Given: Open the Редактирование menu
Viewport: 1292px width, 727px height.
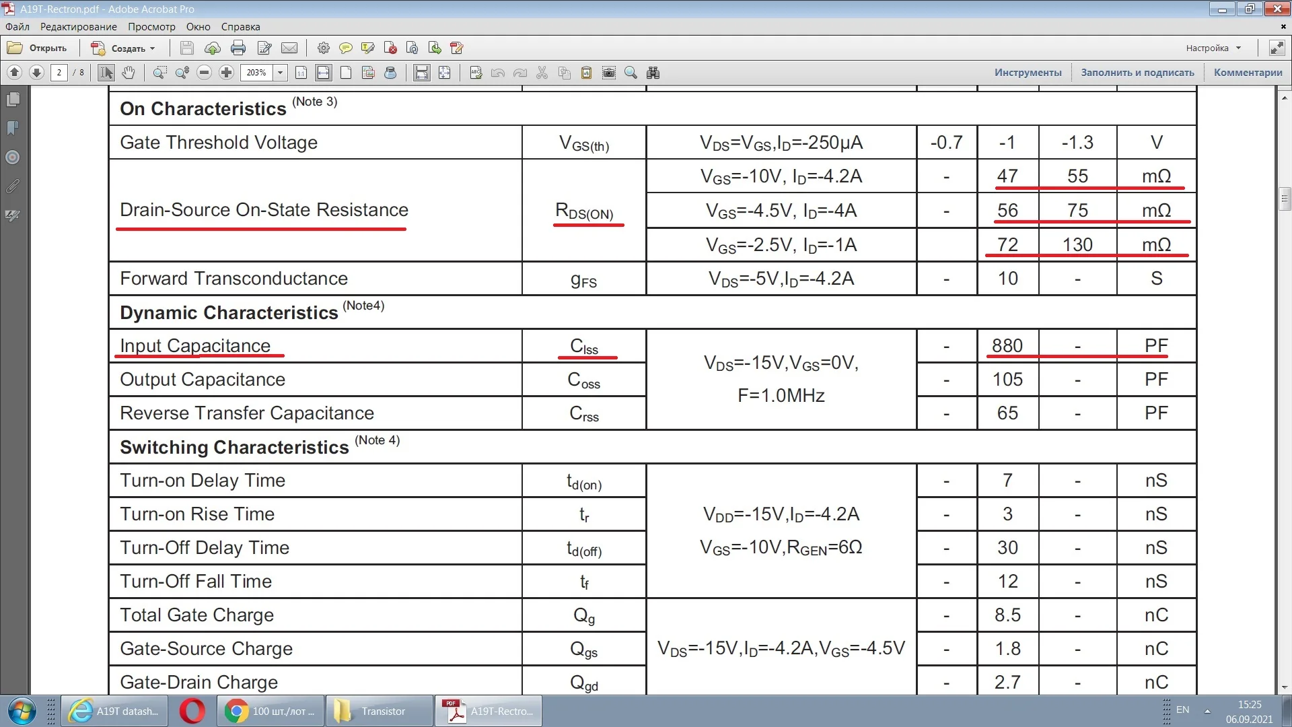Looking at the screenshot, I should tap(78, 27).
